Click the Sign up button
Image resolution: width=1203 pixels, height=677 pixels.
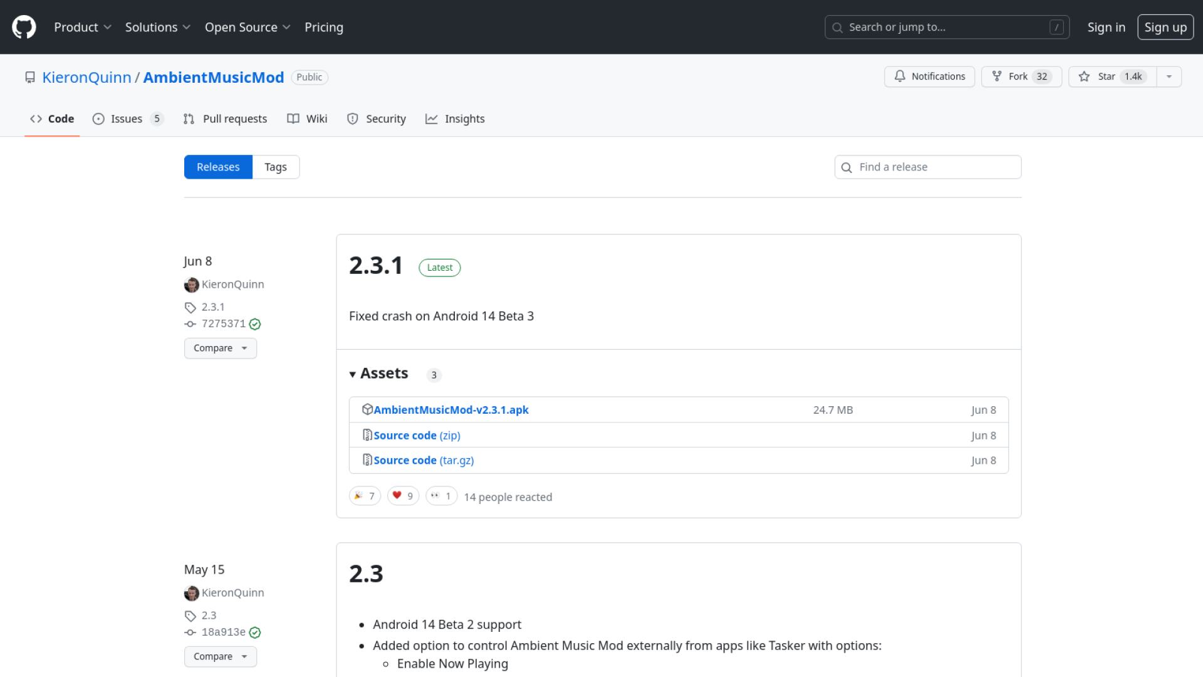point(1165,27)
